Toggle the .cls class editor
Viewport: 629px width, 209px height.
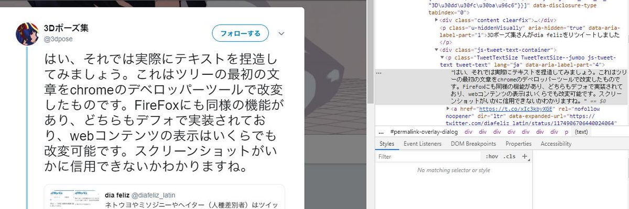click(509, 156)
